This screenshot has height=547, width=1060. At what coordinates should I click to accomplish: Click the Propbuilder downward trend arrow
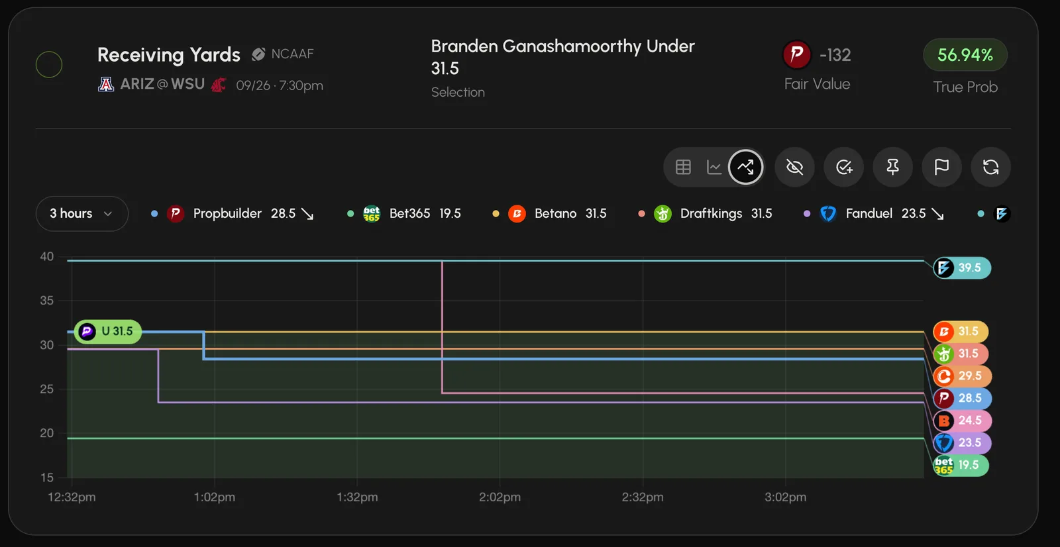307,214
